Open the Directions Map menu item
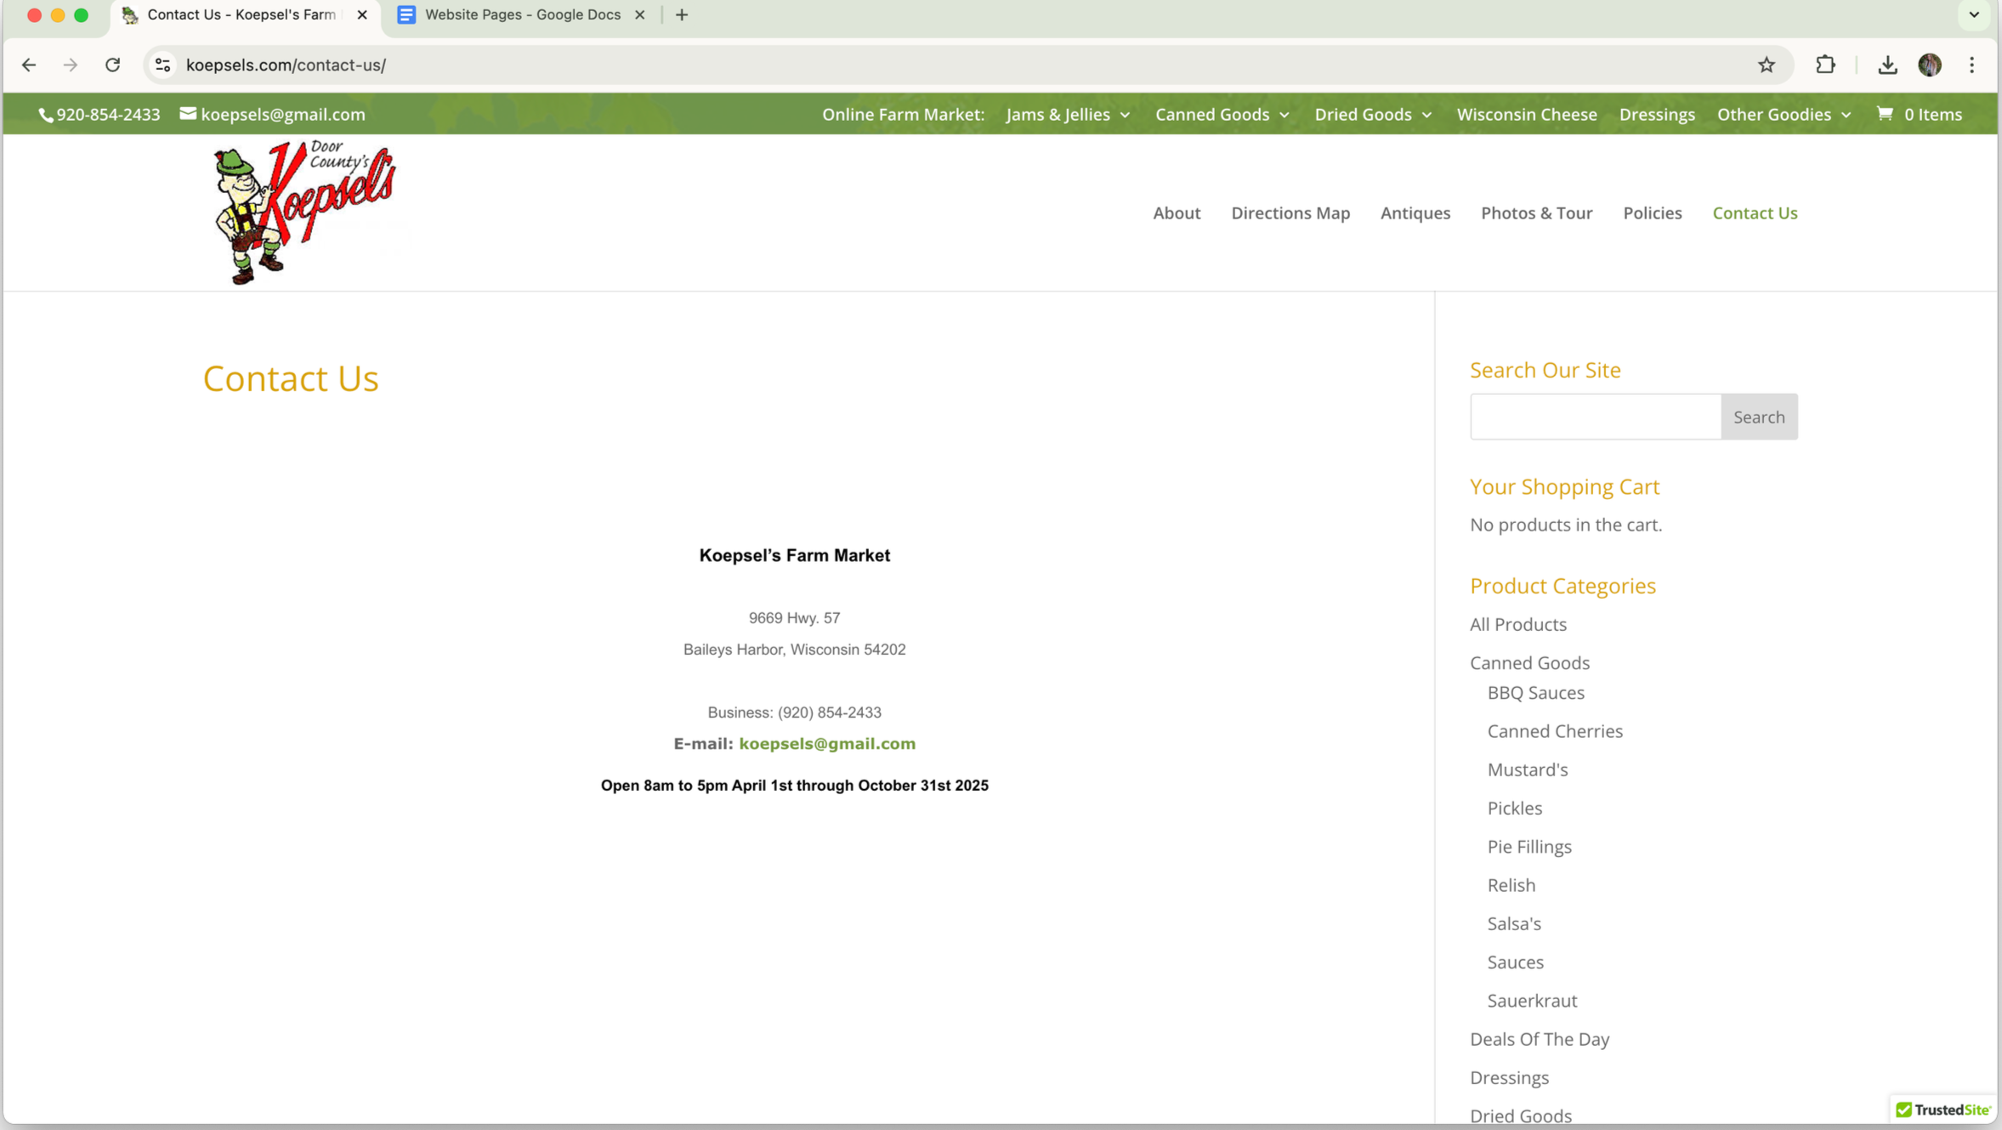Screen dimensions: 2002x1130 click(x=1290, y=213)
